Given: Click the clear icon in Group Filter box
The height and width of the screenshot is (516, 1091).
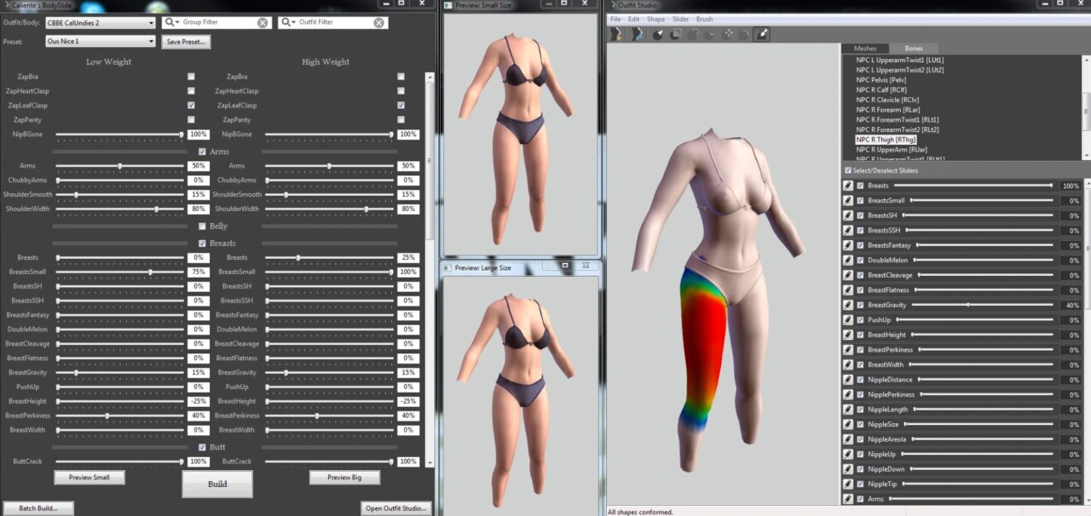Looking at the screenshot, I should tap(263, 22).
